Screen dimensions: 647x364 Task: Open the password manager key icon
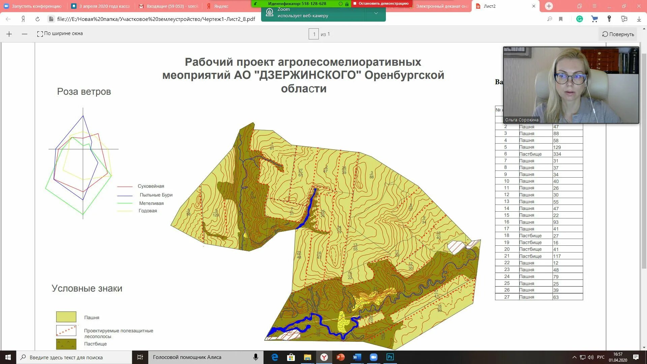tap(609, 19)
